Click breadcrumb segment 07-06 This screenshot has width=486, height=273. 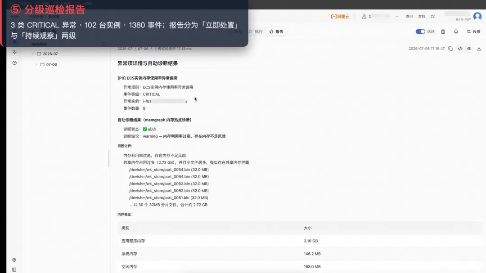pos(143,49)
